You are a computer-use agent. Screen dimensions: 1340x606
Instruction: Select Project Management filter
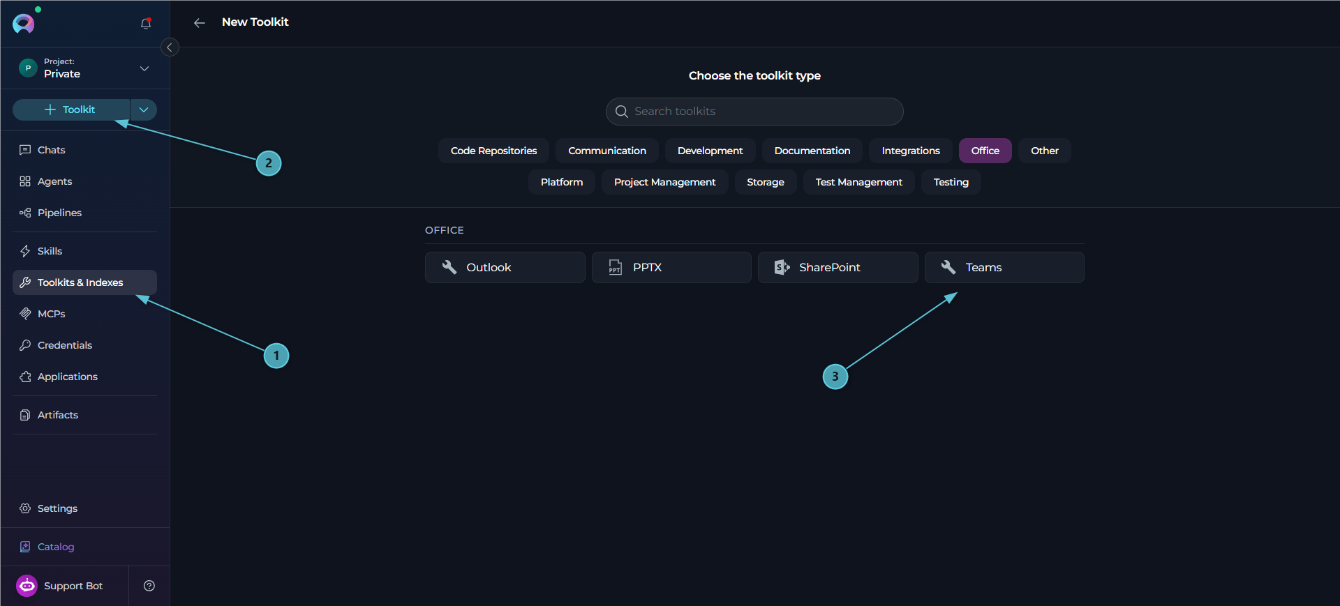(664, 182)
